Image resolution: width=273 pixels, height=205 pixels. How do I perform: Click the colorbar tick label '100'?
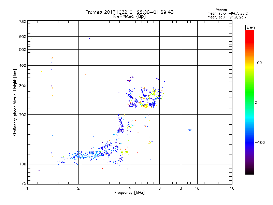pyautogui.click(x=258, y=63)
